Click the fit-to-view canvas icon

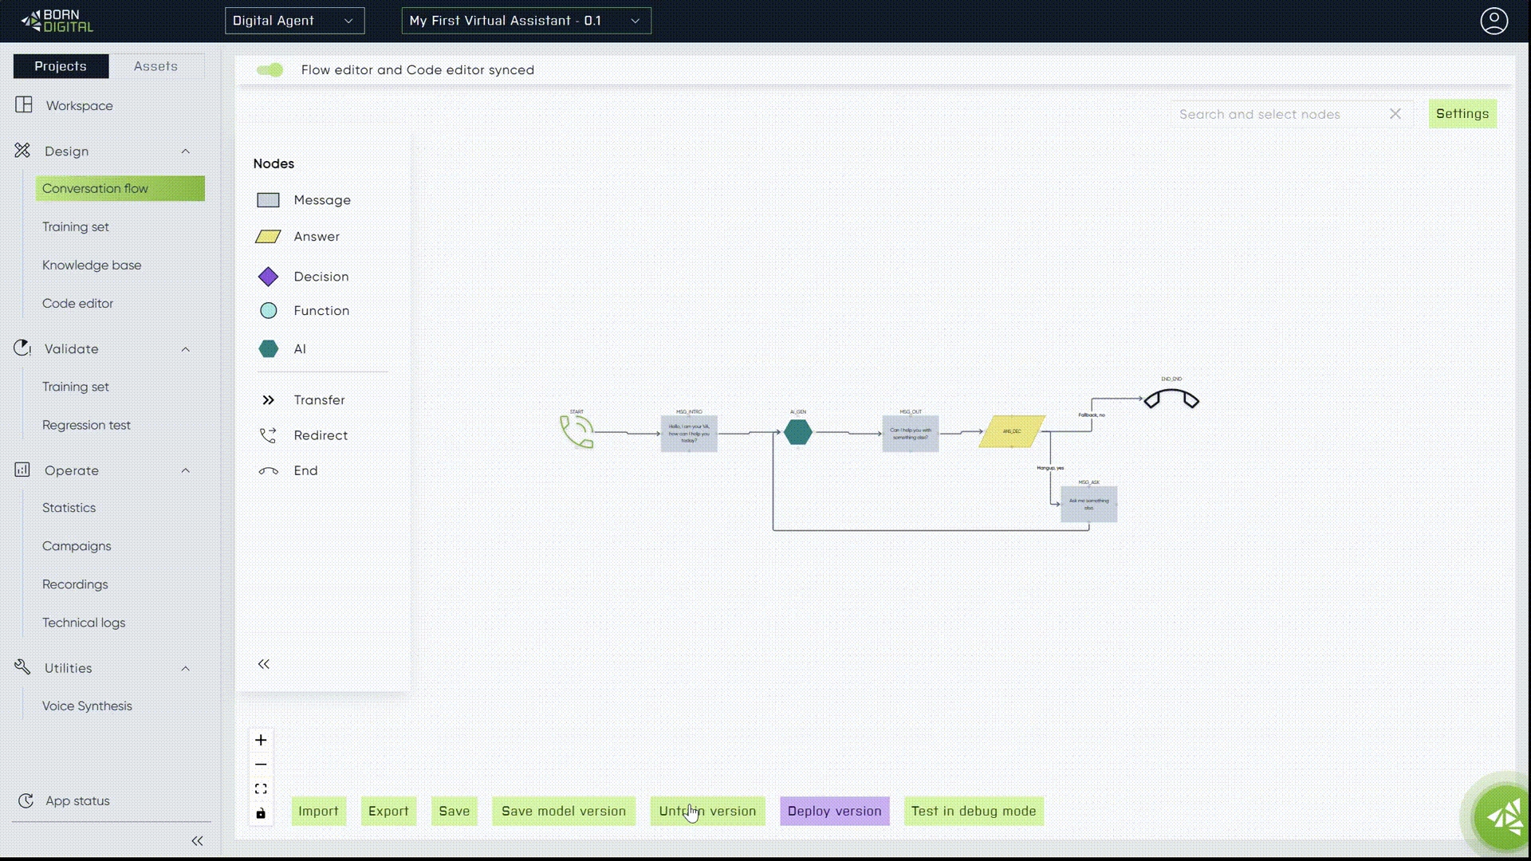point(261,788)
